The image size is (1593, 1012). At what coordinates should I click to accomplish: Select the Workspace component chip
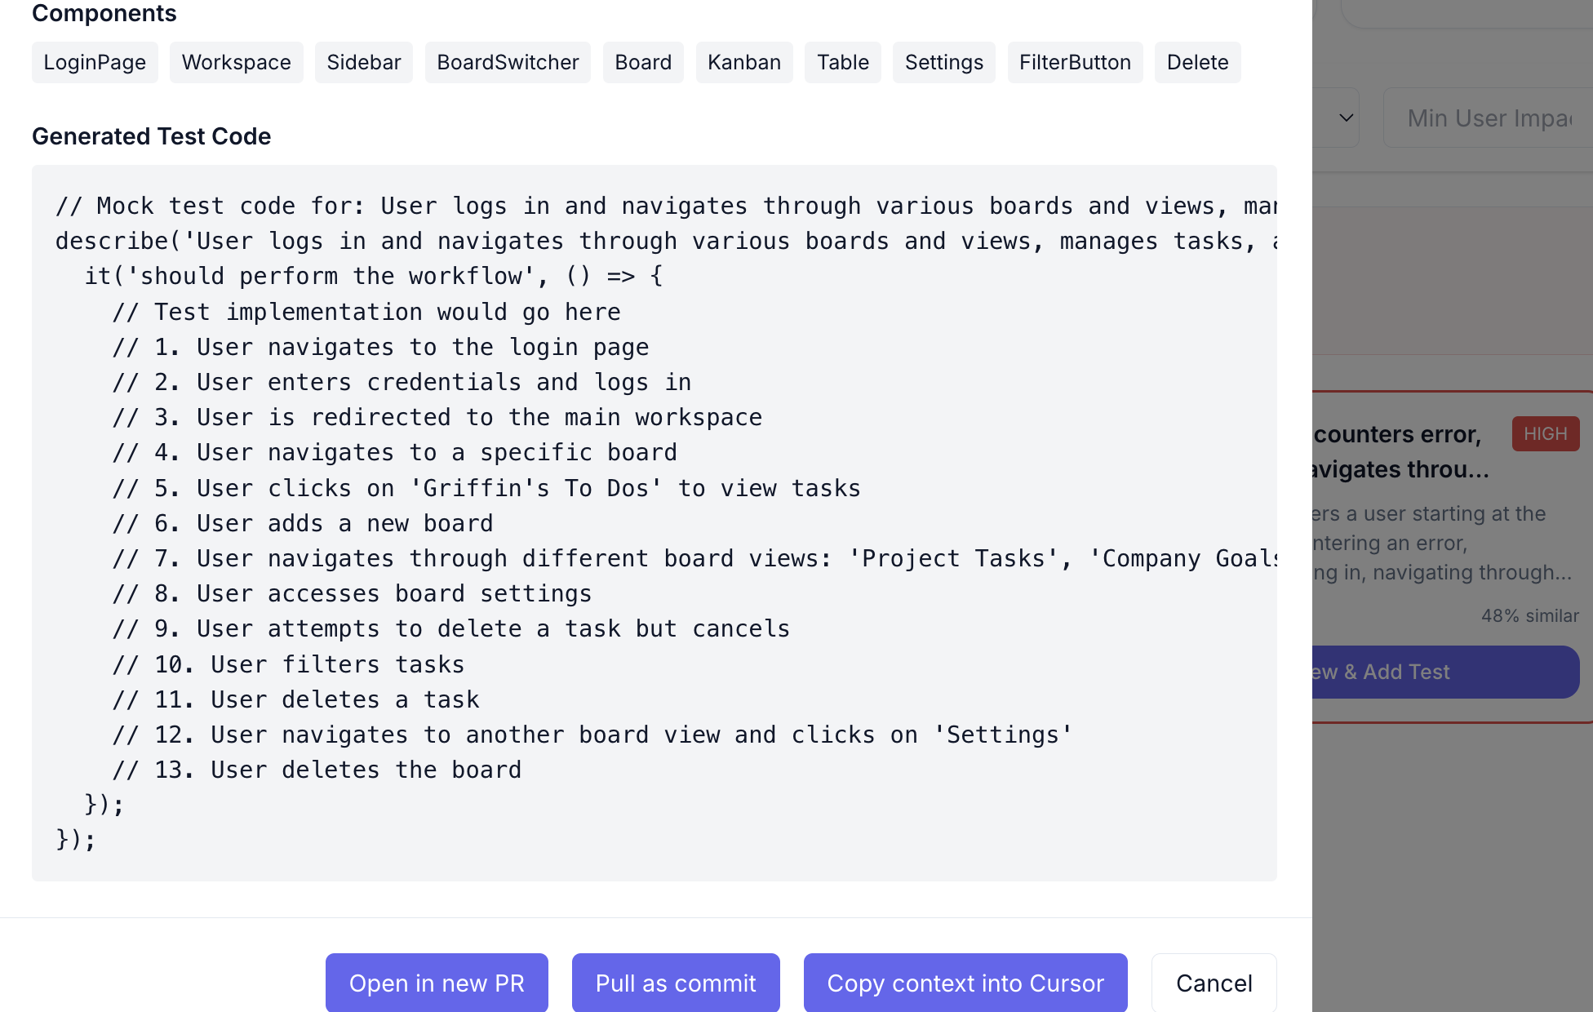[x=236, y=62]
